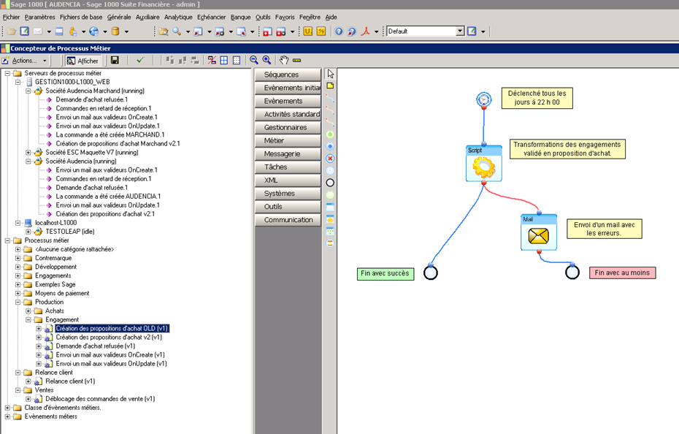
Task: Zoom in on the process diagram
Action: pyautogui.click(x=266, y=60)
